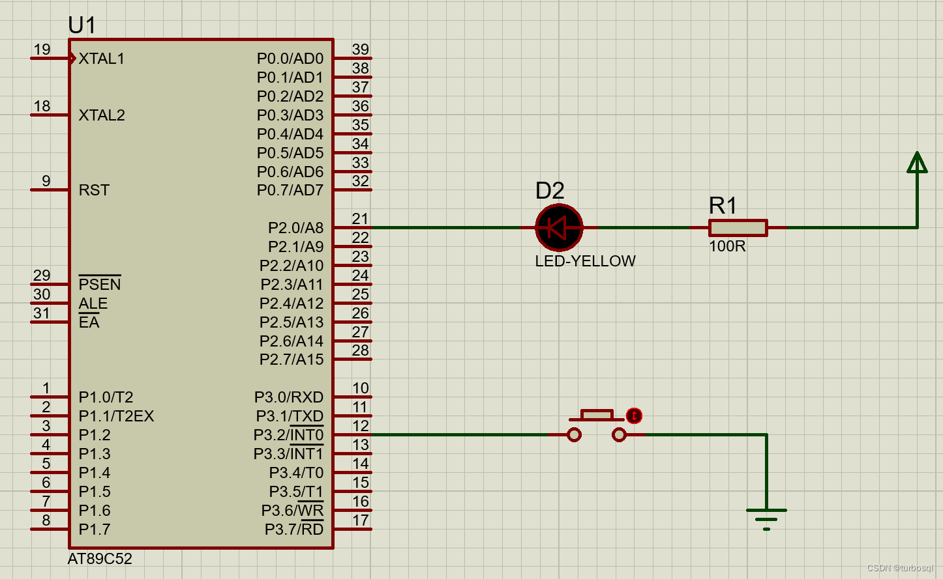Click the RST pin label
Screen dimensions: 943x579
(x=94, y=190)
